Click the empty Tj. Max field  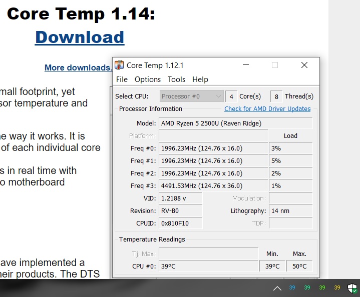coord(209,253)
